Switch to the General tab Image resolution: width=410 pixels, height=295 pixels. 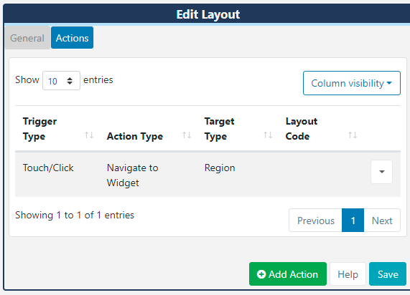click(27, 38)
